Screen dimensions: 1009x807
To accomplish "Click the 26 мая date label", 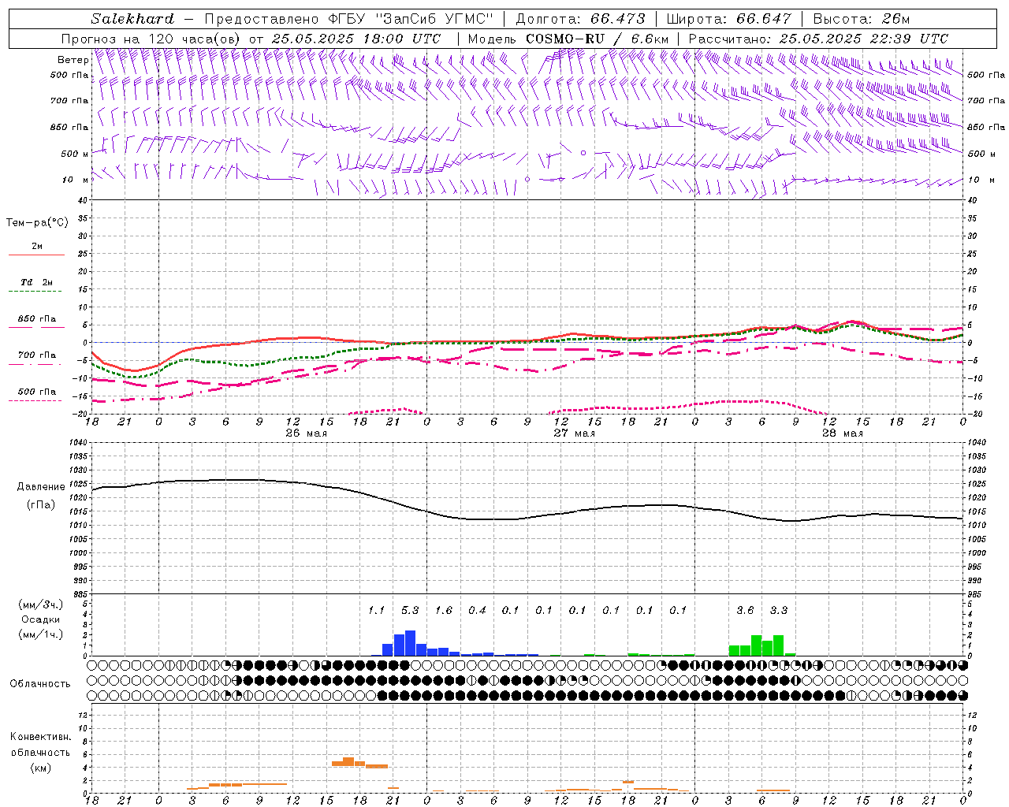I will click(x=306, y=433).
